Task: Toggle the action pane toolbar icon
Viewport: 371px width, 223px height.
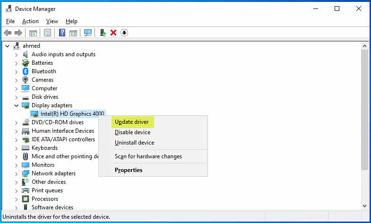Action: tap(73, 33)
